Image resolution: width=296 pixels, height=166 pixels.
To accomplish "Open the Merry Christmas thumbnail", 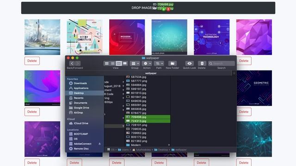I will pos(85,37).
